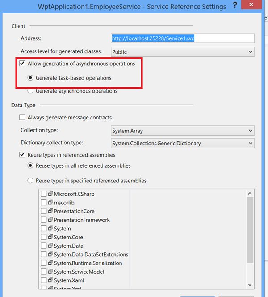This screenshot has height=297, width=268.
Task: Click the PresentationCore assembly icon
Action: 50,211
